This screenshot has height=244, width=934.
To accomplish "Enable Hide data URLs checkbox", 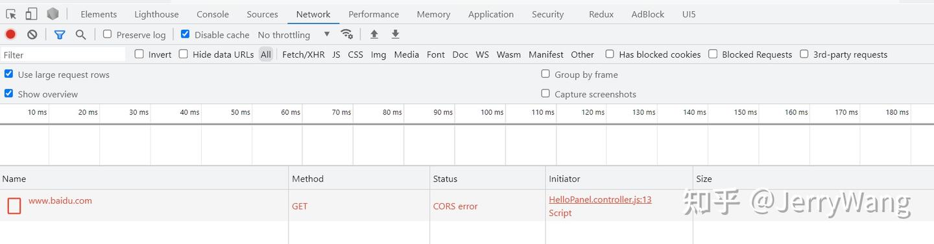I will tap(184, 54).
